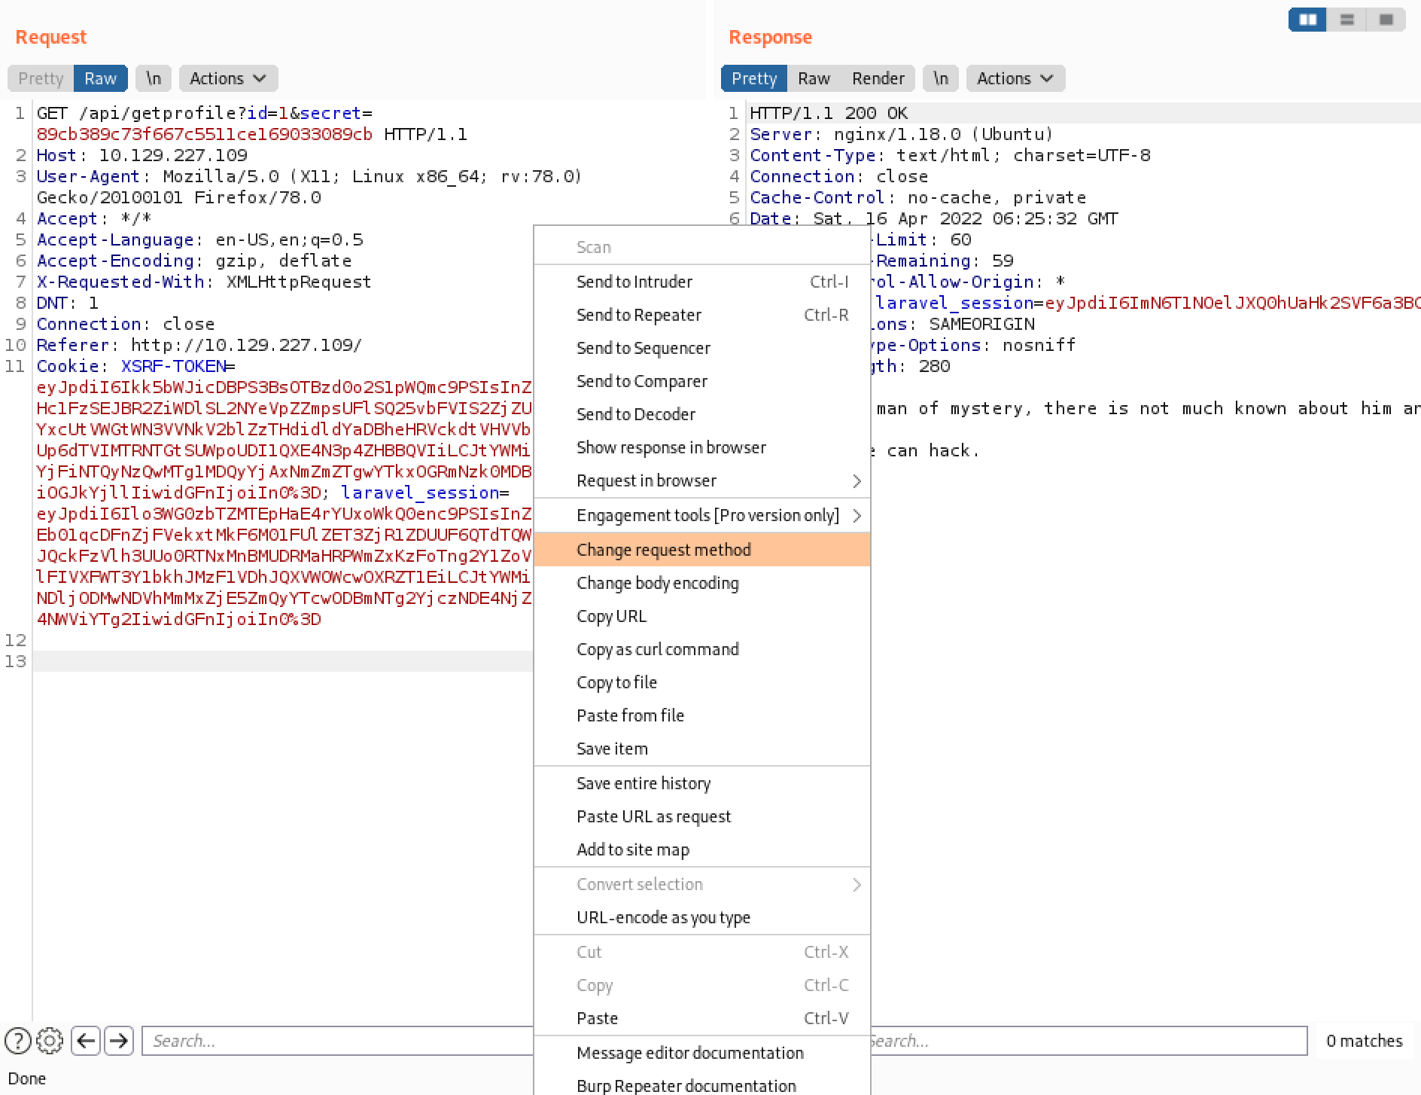Switch to top-bottom layout icon
The width and height of the screenshot is (1421, 1095).
[x=1347, y=20]
